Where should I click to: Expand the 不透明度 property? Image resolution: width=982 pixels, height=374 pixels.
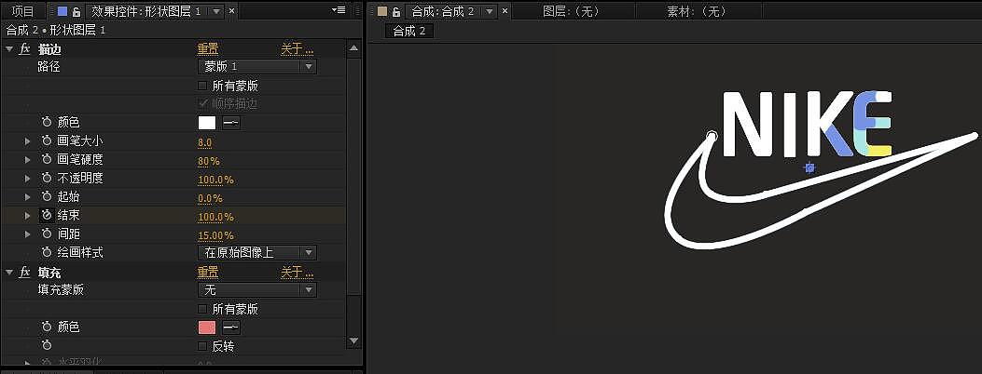click(x=28, y=179)
